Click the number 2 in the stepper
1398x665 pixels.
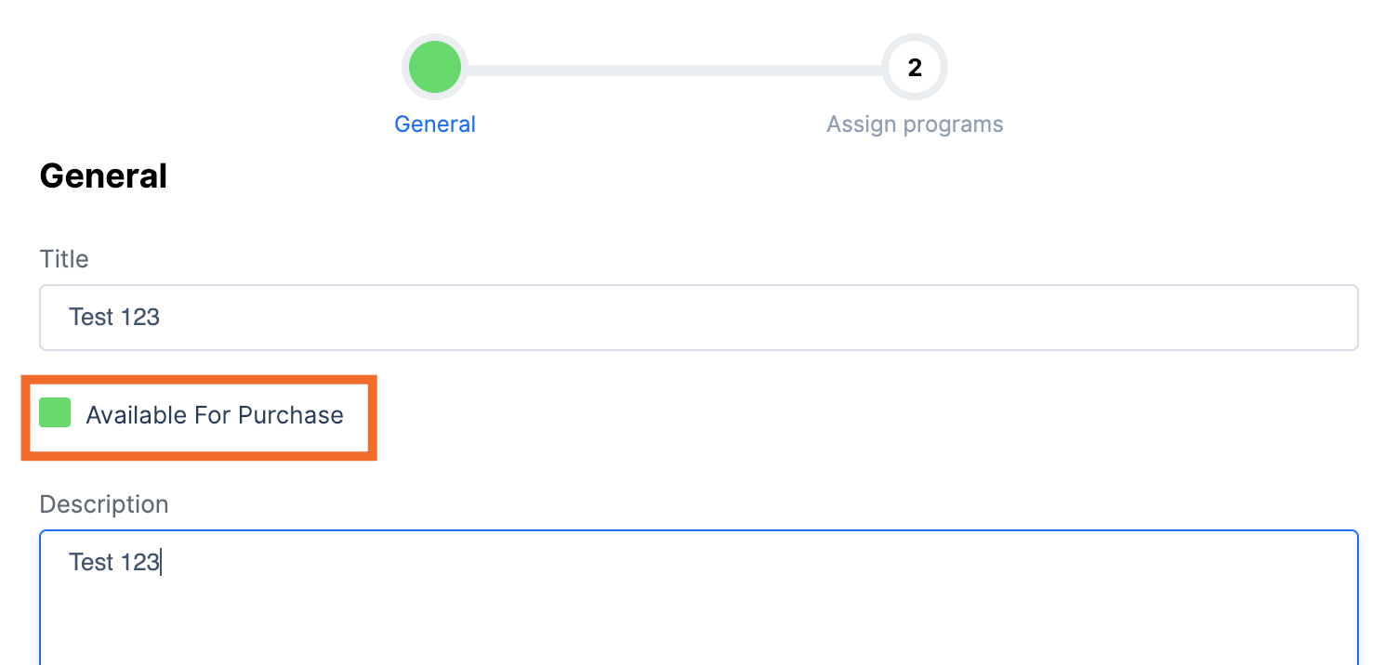pyautogui.click(x=915, y=68)
